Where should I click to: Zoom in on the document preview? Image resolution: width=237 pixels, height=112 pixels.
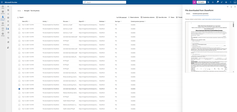click(x=215, y=69)
